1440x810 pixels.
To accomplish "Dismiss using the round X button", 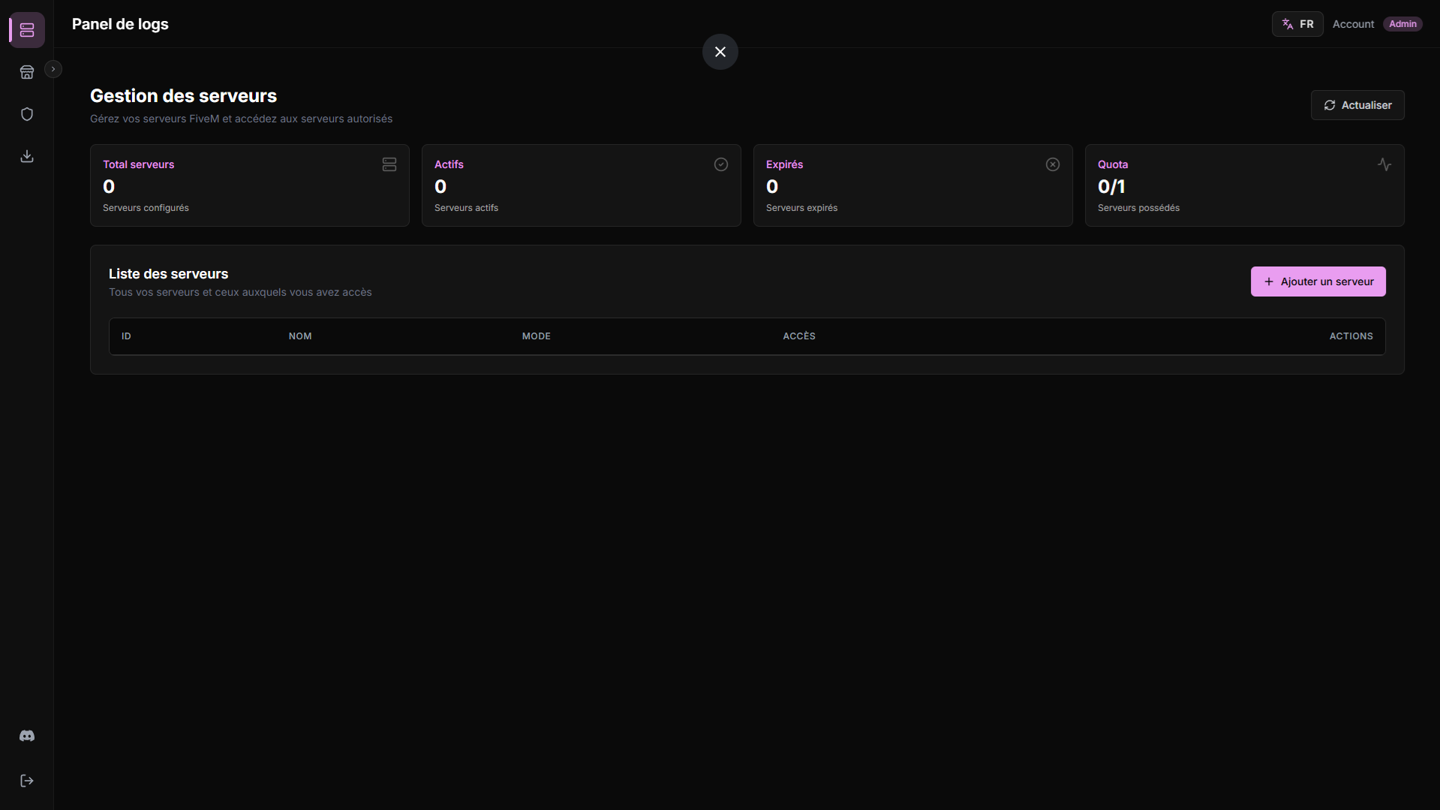I will tap(720, 52).
